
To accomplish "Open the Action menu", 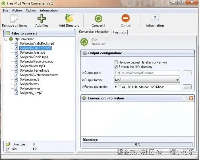I will (17, 10).
